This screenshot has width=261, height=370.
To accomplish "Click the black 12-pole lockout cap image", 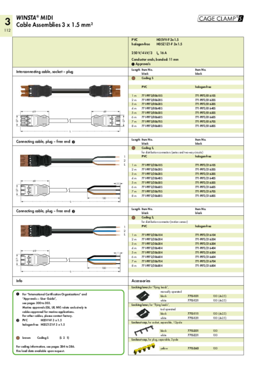I will (x=144, y=331).
